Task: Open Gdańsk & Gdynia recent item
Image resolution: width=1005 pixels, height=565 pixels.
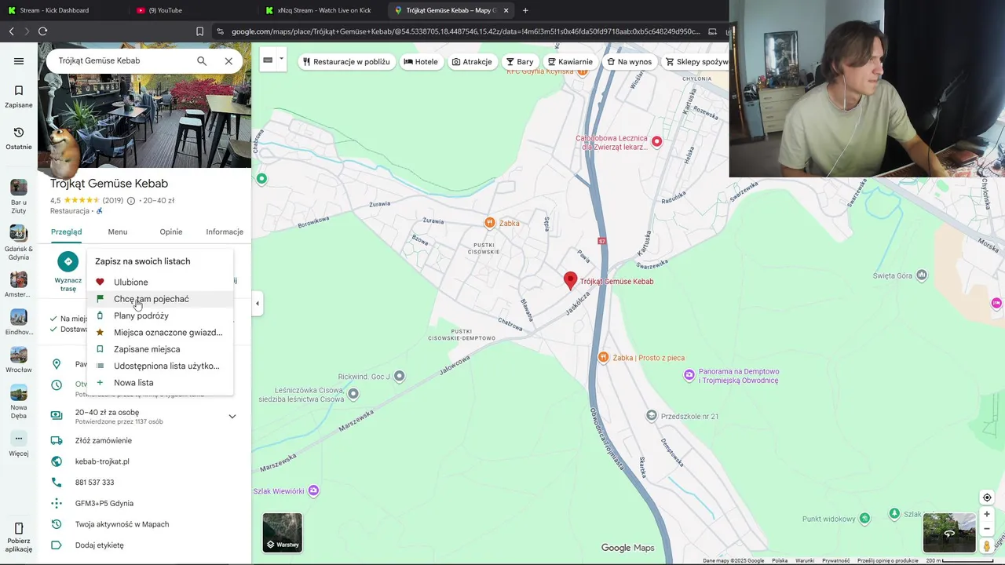Action: [19, 242]
